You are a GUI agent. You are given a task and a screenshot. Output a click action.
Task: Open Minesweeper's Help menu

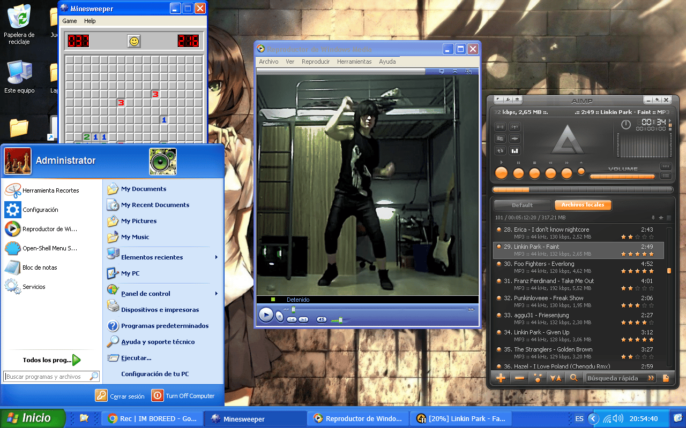coord(90,21)
